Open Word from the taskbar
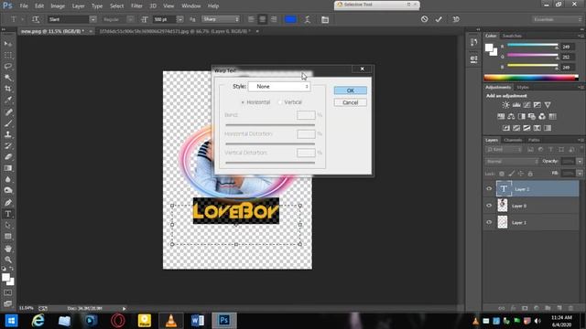Image resolution: width=586 pixels, height=329 pixels. (x=197, y=321)
